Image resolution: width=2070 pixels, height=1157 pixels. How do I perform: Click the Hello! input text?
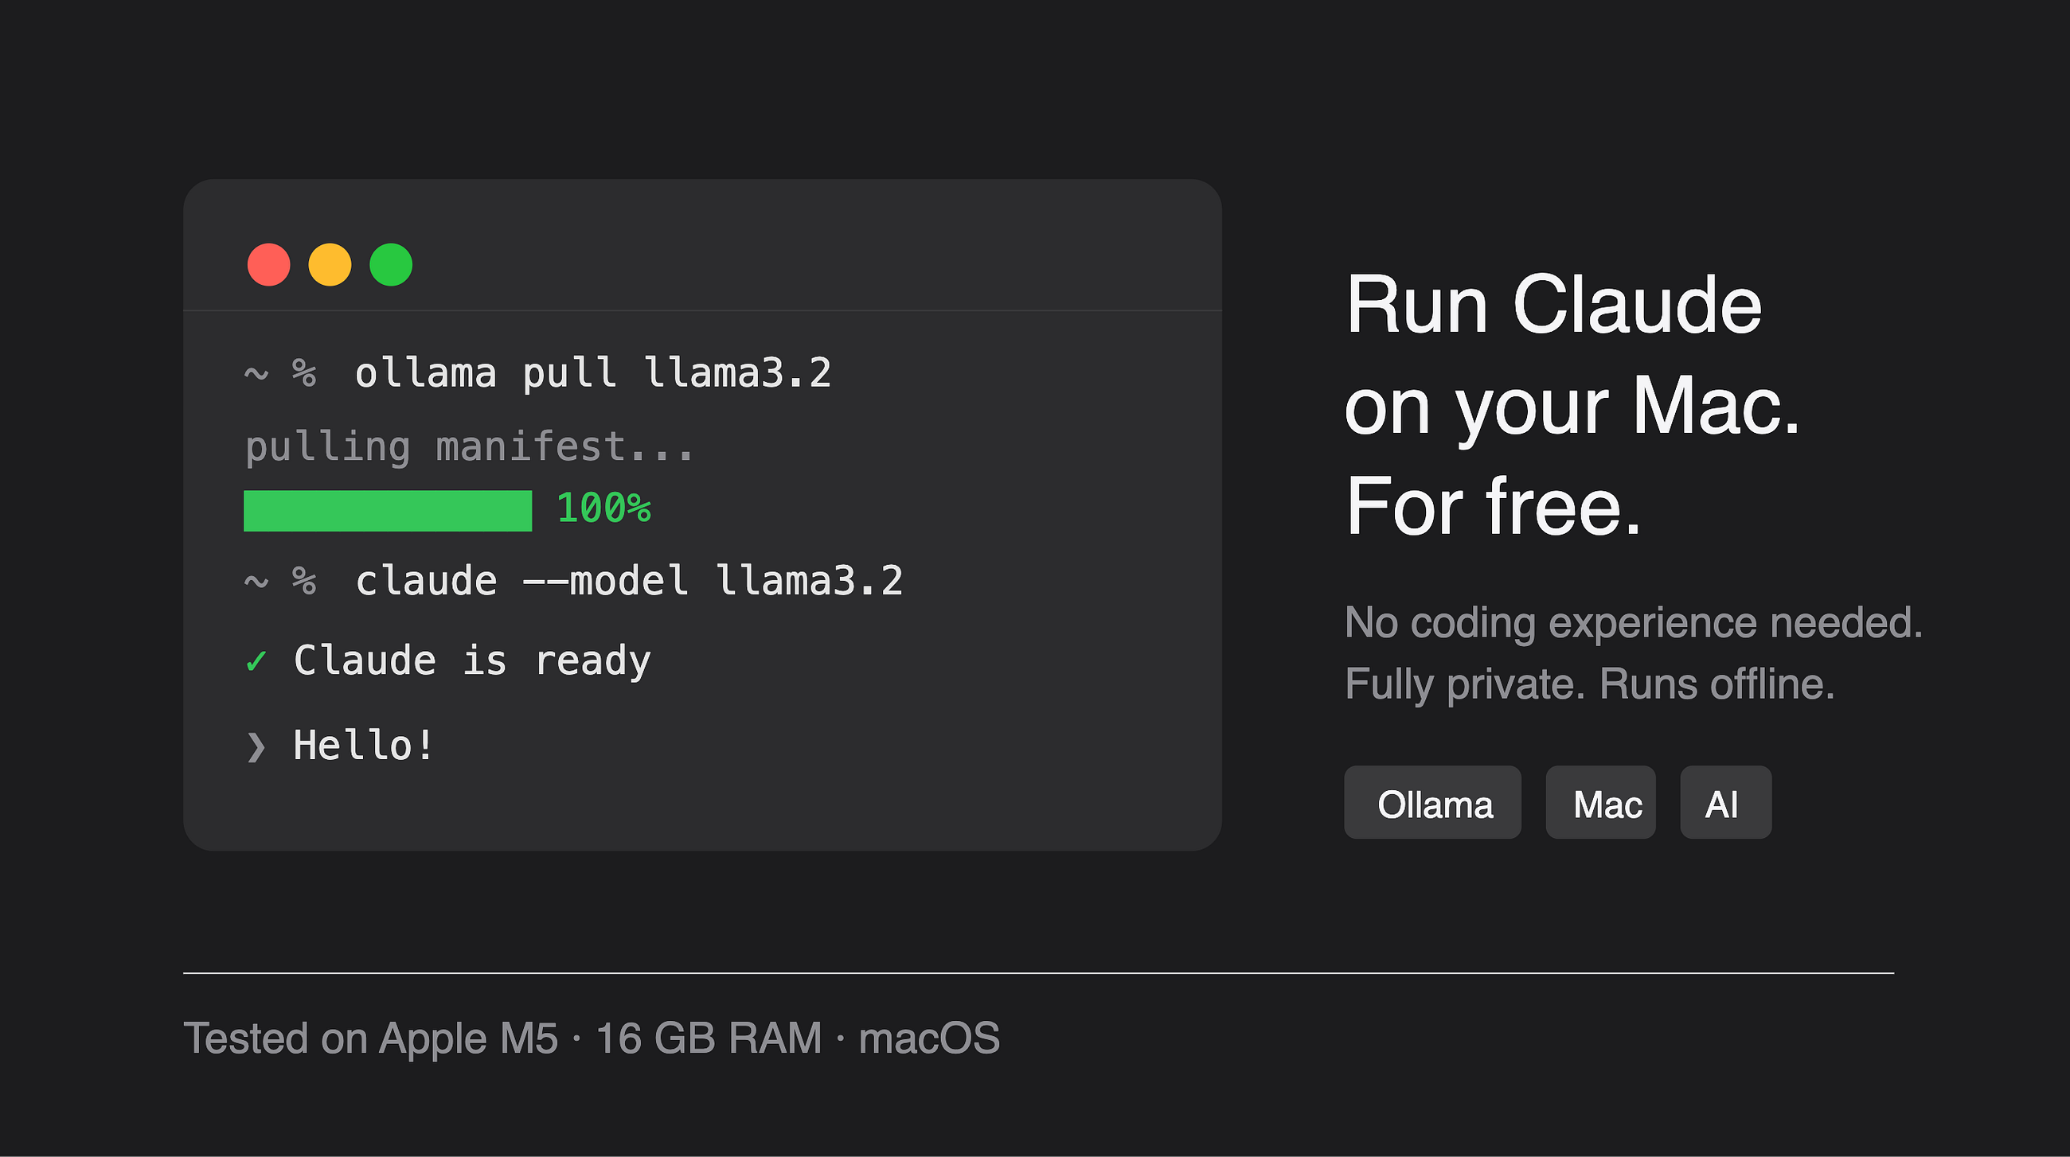click(x=363, y=746)
